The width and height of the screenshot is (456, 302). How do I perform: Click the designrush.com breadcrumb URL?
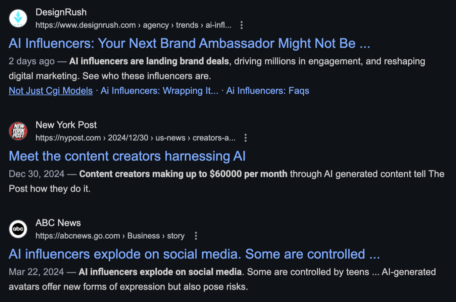[x=133, y=25]
